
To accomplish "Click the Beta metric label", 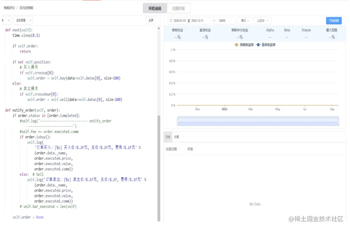I will (287, 30).
